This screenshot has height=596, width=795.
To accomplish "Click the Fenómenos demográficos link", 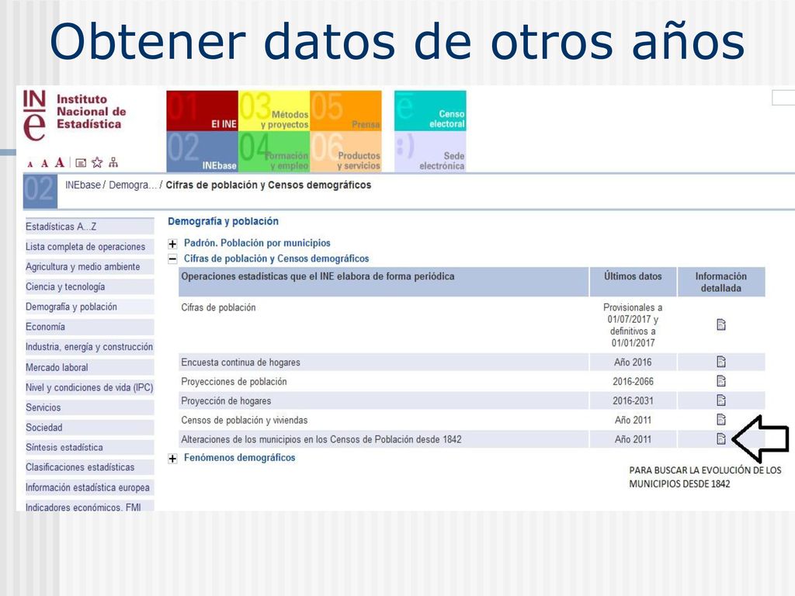I will click(239, 458).
